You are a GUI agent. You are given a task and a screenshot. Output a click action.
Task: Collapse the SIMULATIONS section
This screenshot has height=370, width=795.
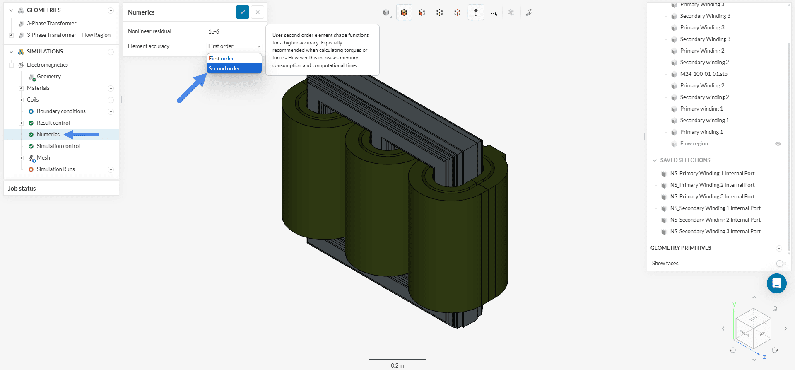pos(11,52)
